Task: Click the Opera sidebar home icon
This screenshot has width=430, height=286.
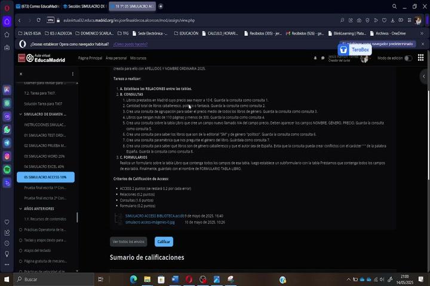Action: click(x=7, y=21)
